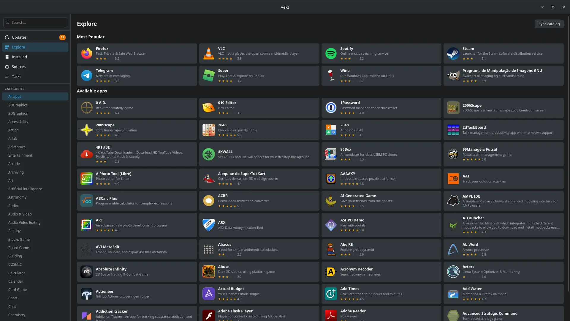570x321 pixels.
Task: Open the Abacus app card
Action: pos(259,249)
